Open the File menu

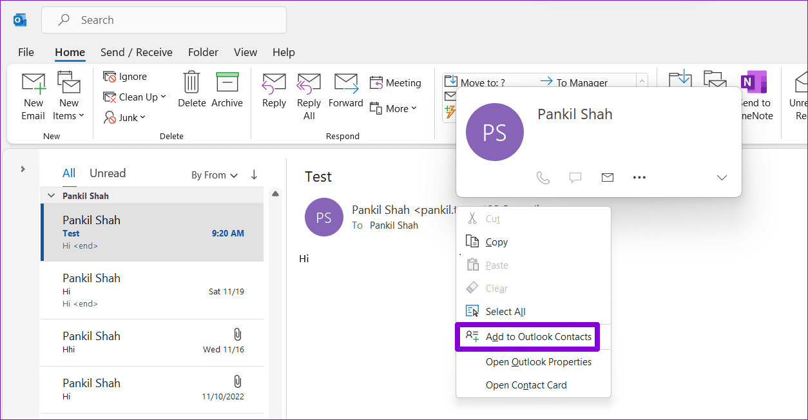(26, 52)
